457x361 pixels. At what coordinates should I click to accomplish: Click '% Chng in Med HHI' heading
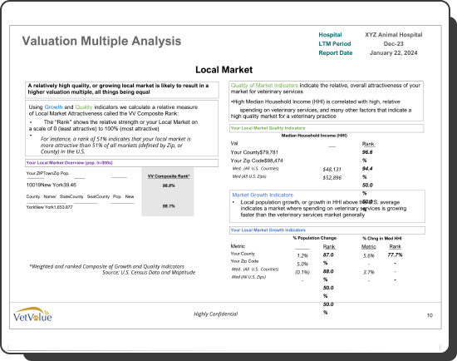(x=382, y=239)
